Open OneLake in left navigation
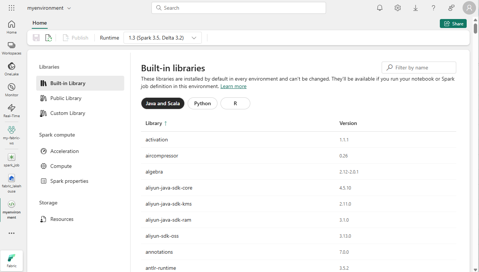479x272 pixels. click(x=12, y=69)
